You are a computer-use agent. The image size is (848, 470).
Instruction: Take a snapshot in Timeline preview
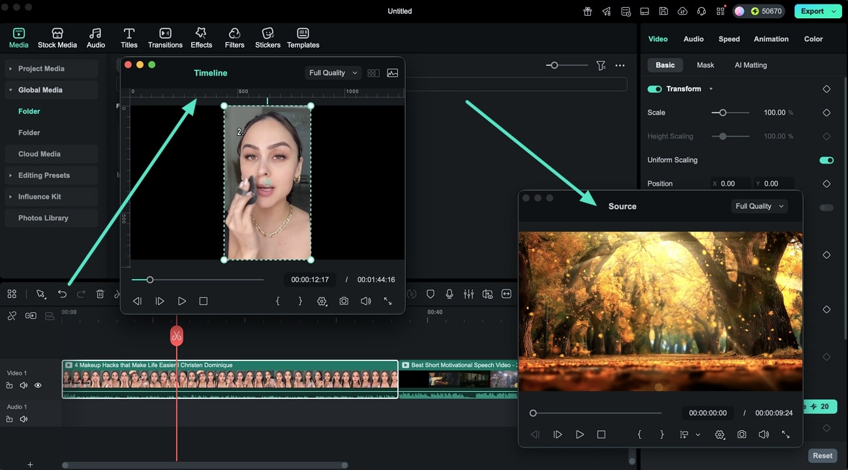coord(344,301)
